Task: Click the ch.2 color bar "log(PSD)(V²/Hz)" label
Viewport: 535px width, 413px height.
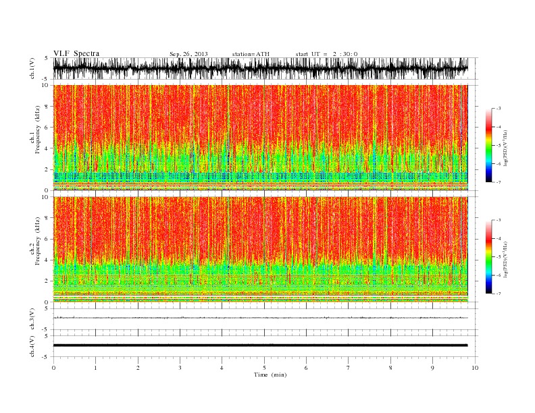Action: click(506, 259)
